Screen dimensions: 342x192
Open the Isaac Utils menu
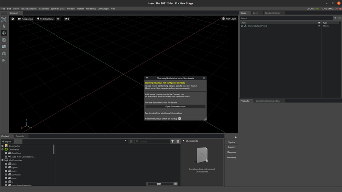pos(44,9)
